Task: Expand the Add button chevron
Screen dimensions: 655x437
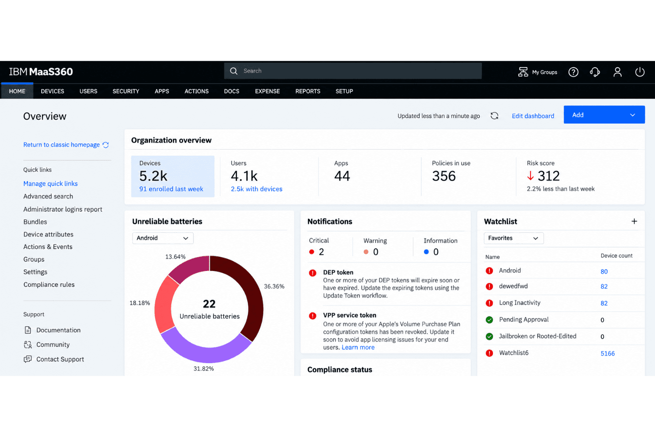Action: (x=632, y=115)
